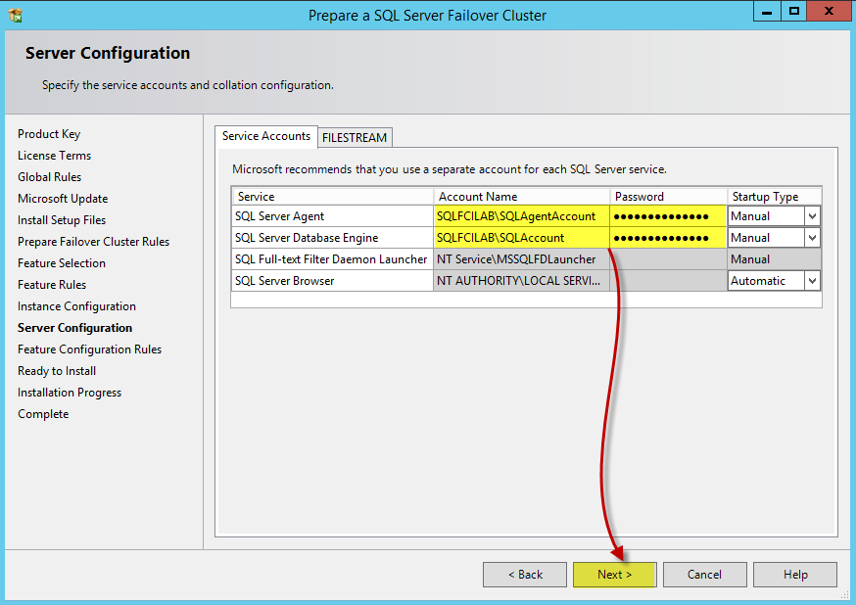856x605 pixels.
Task: Select the Service Accounts tab
Action: [265, 136]
